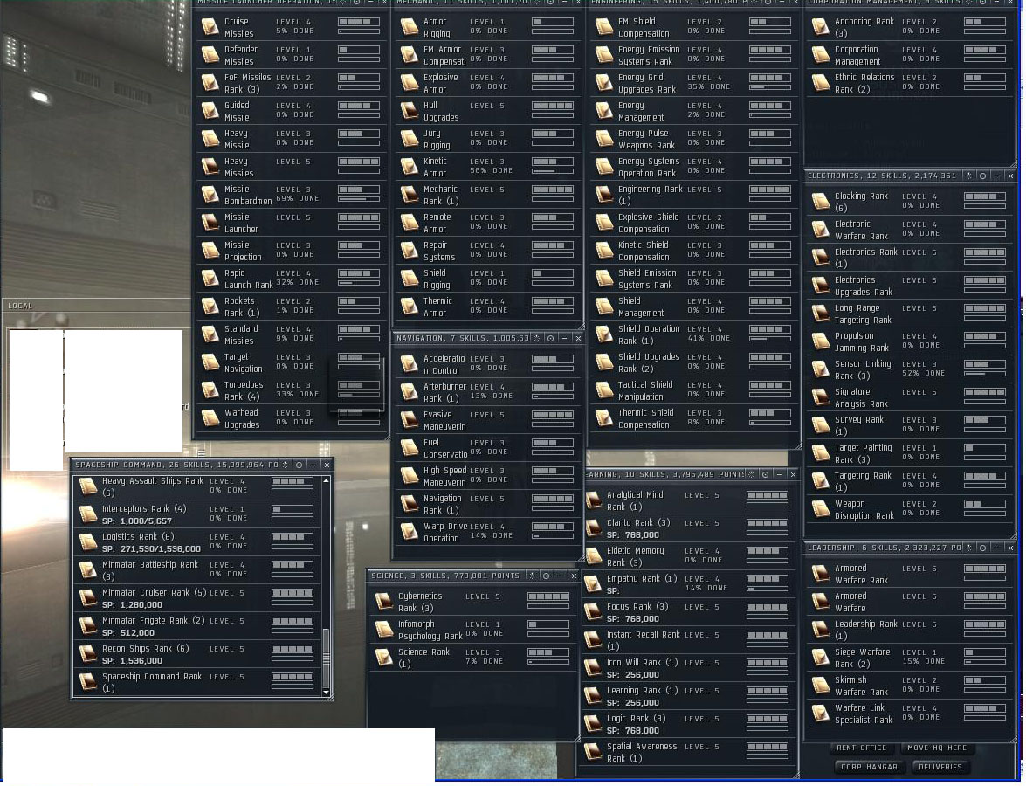Click the Infomorph Psychology book icon
The image size is (1026, 786).
coord(384,630)
